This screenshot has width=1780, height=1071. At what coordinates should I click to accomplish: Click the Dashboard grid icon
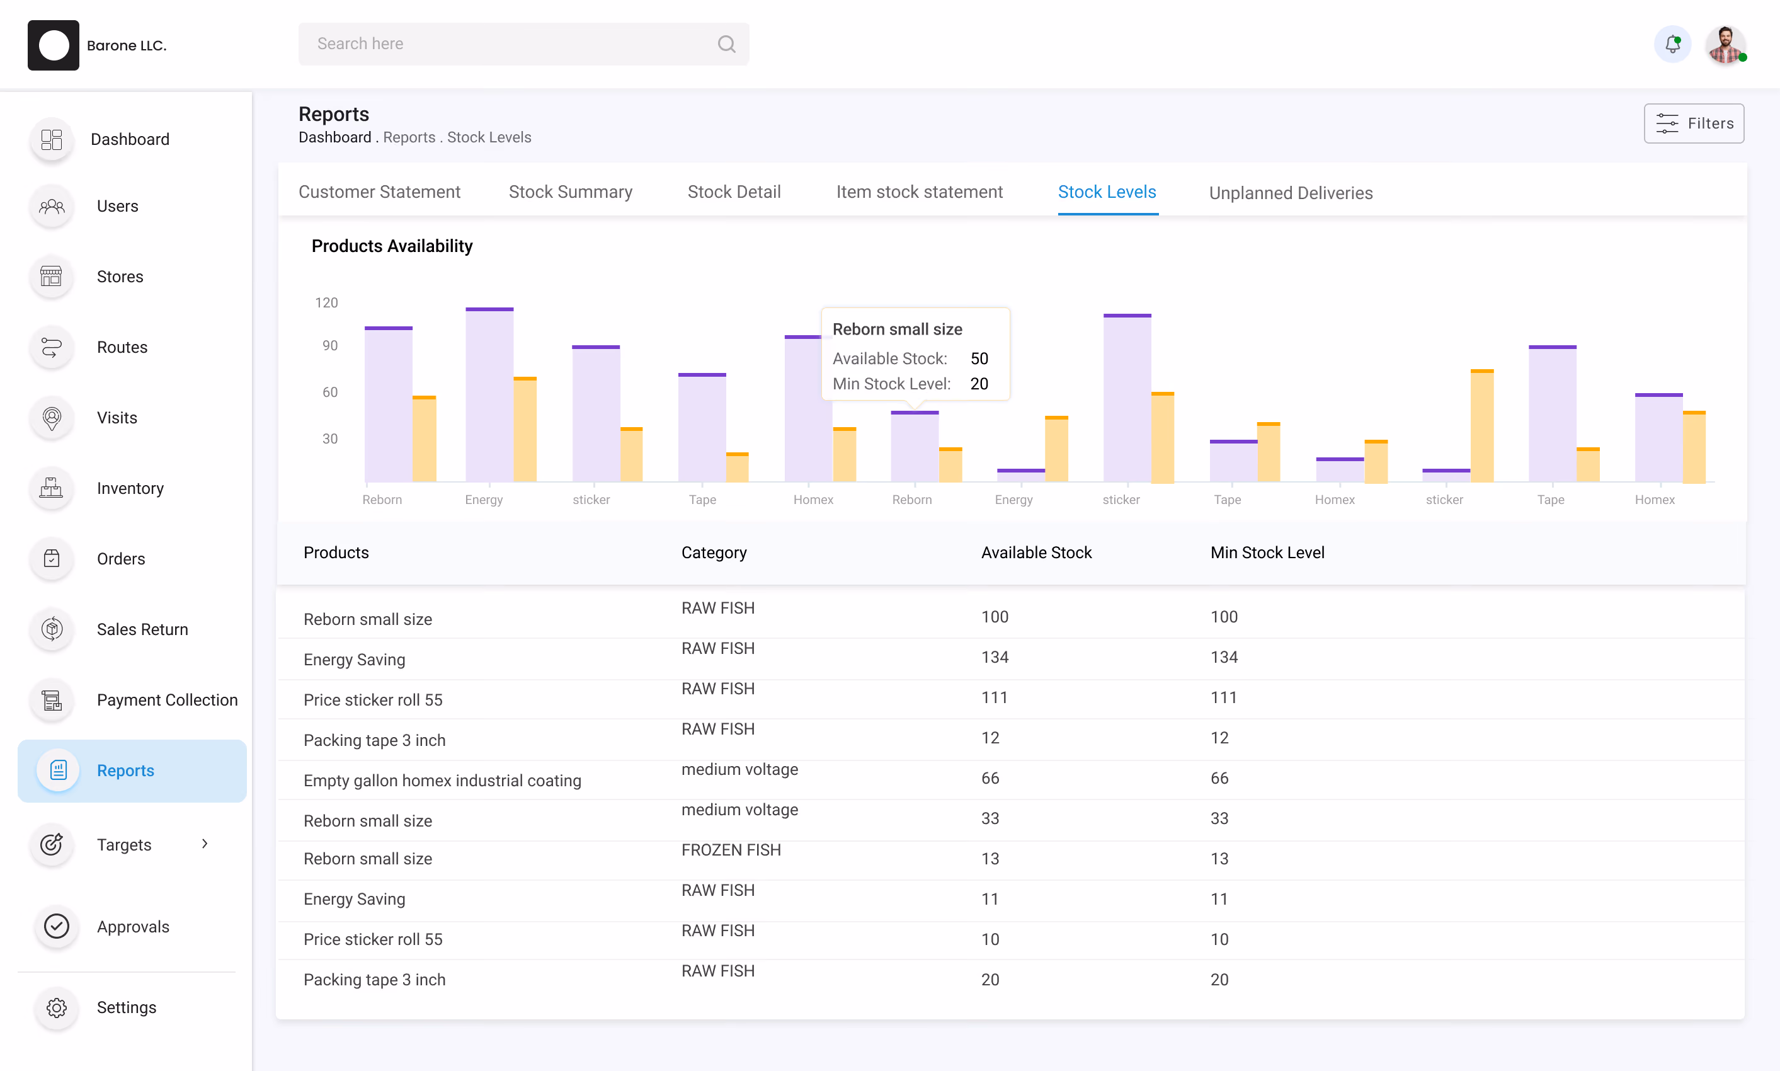[x=52, y=139]
